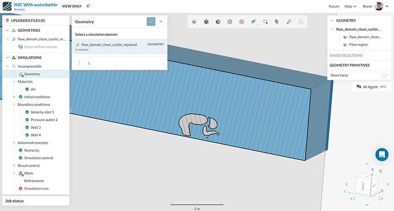394x211 pixels.
Task: Click the VIEW ONLY badge
Action: click(x=72, y=6)
